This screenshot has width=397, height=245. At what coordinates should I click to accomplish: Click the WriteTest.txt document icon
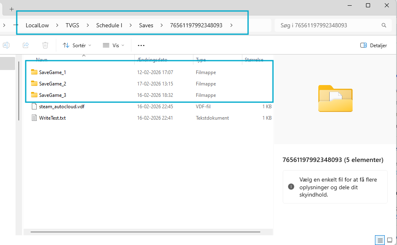[34, 118]
